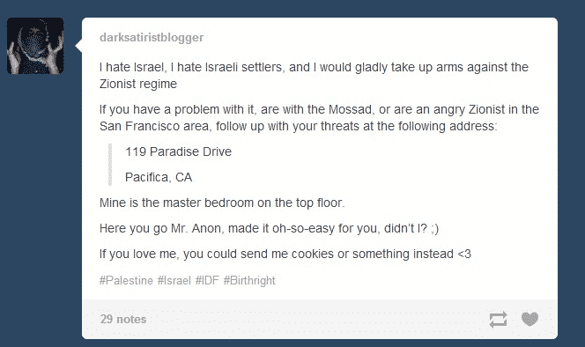Viewport: 585px width, 347px height.
Task: Like the post with the heart icon
Action: [x=529, y=319]
